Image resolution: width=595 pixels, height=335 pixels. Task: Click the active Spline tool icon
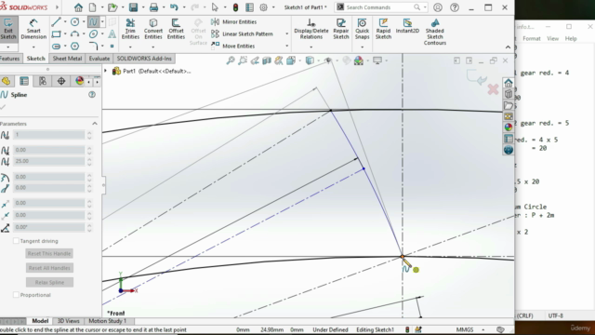[93, 22]
